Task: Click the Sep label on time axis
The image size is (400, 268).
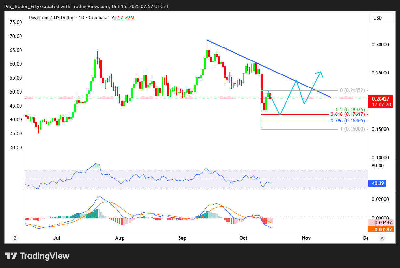Action: (x=182, y=238)
